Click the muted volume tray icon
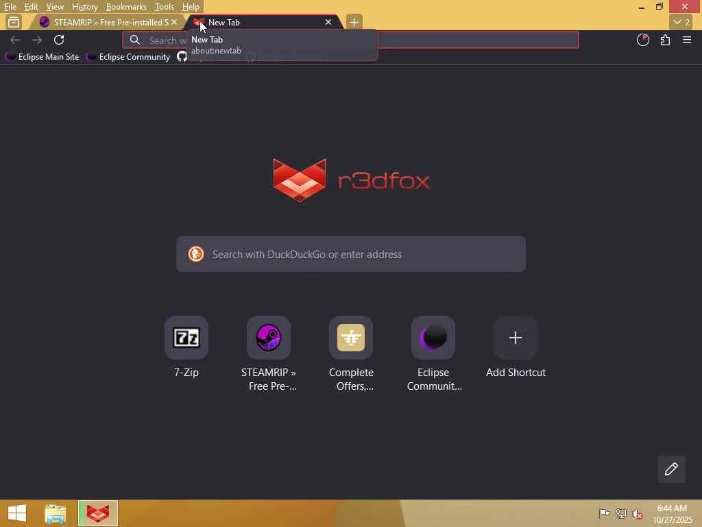Screen dimensions: 702x527 (x=637, y=514)
